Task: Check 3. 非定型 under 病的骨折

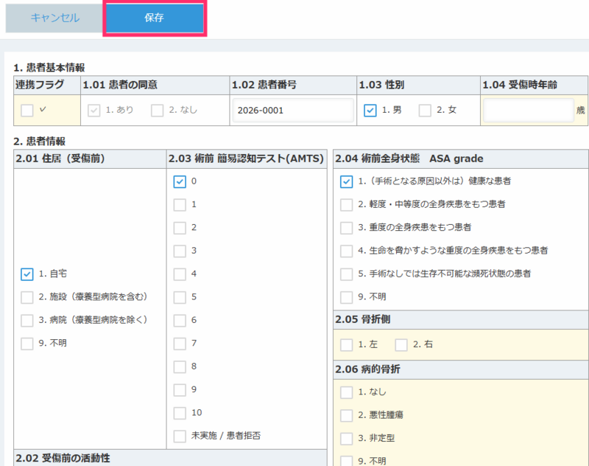Action: click(x=346, y=439)
